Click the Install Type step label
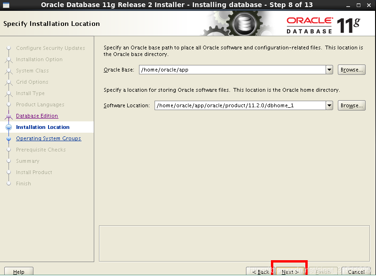The height and width of the screenshot is (279, 376). [x=30, y=93]
